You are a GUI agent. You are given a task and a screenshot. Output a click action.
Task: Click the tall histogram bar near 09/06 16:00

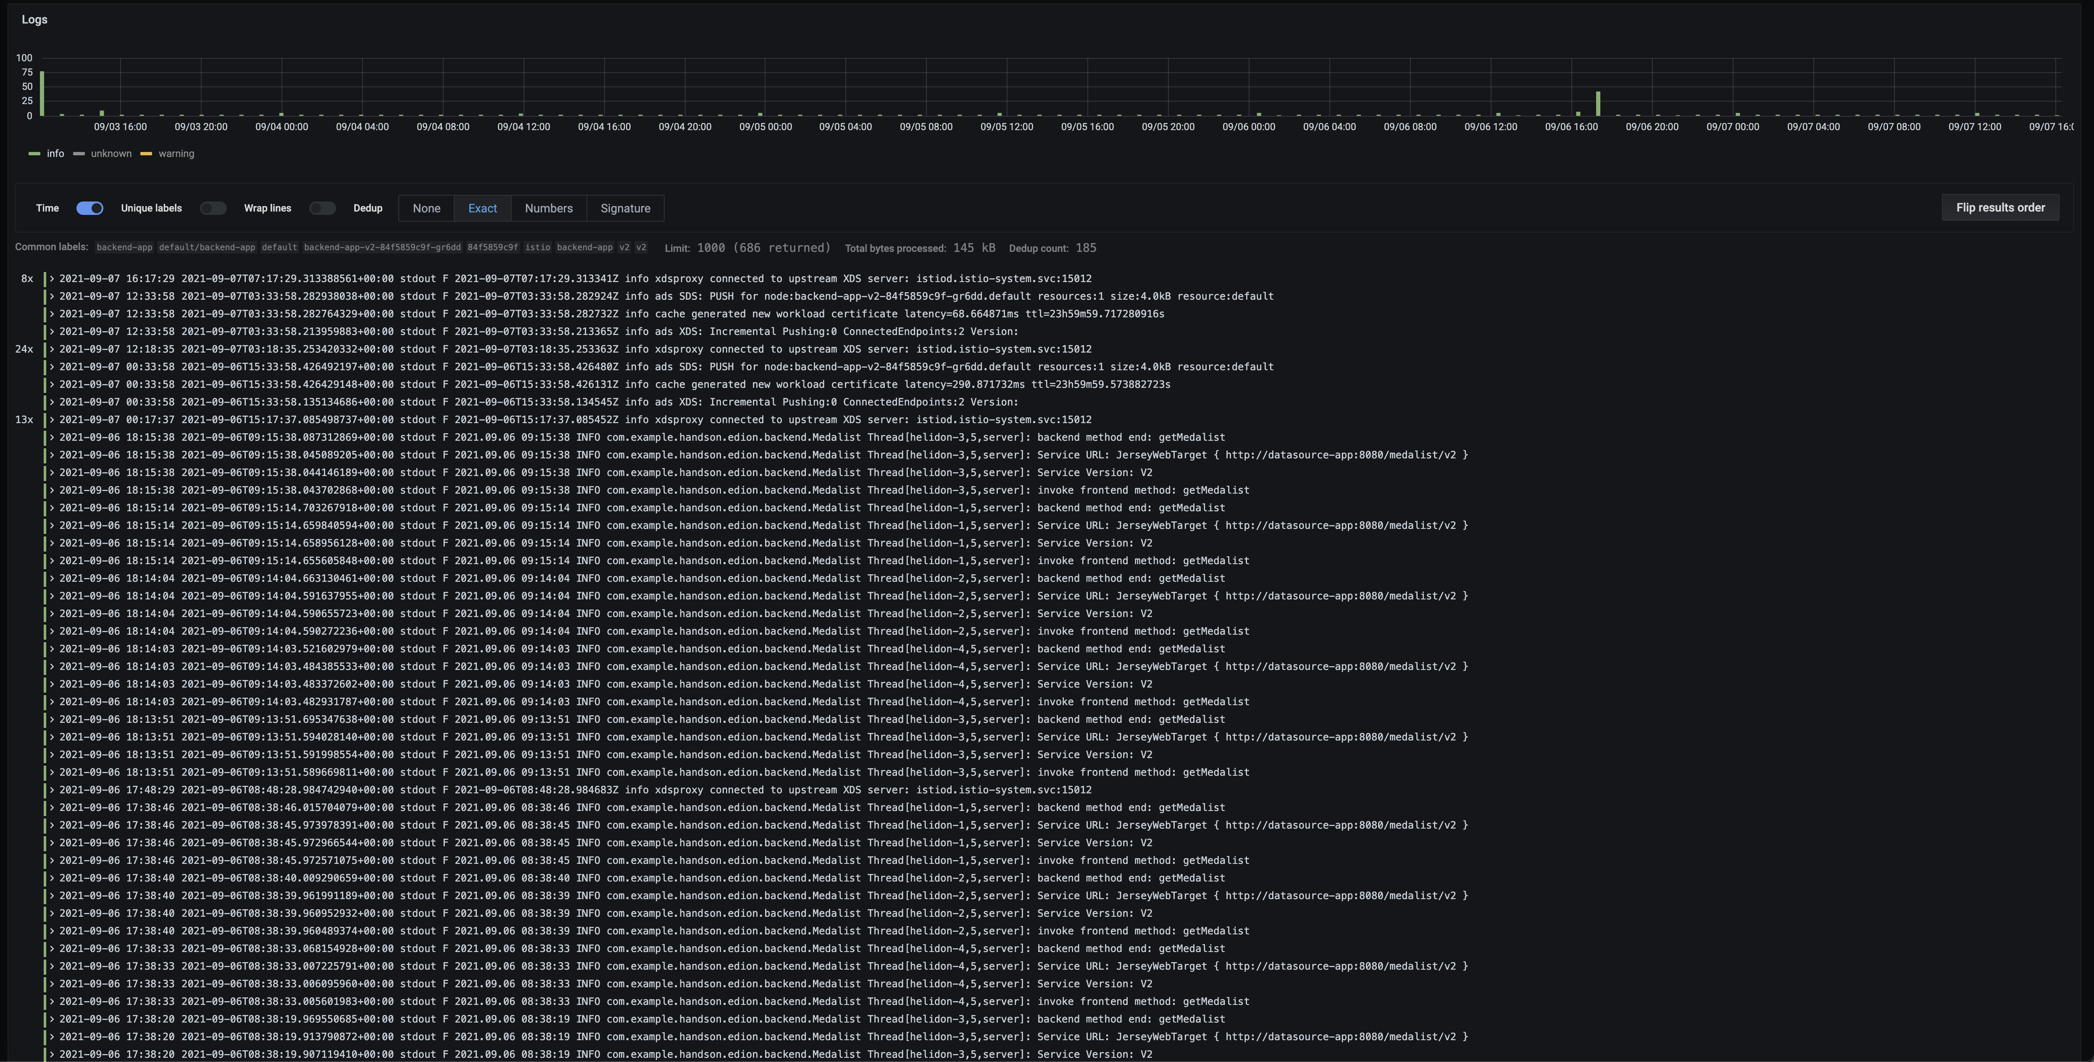pyautogui.click(x=1598, y=104)
